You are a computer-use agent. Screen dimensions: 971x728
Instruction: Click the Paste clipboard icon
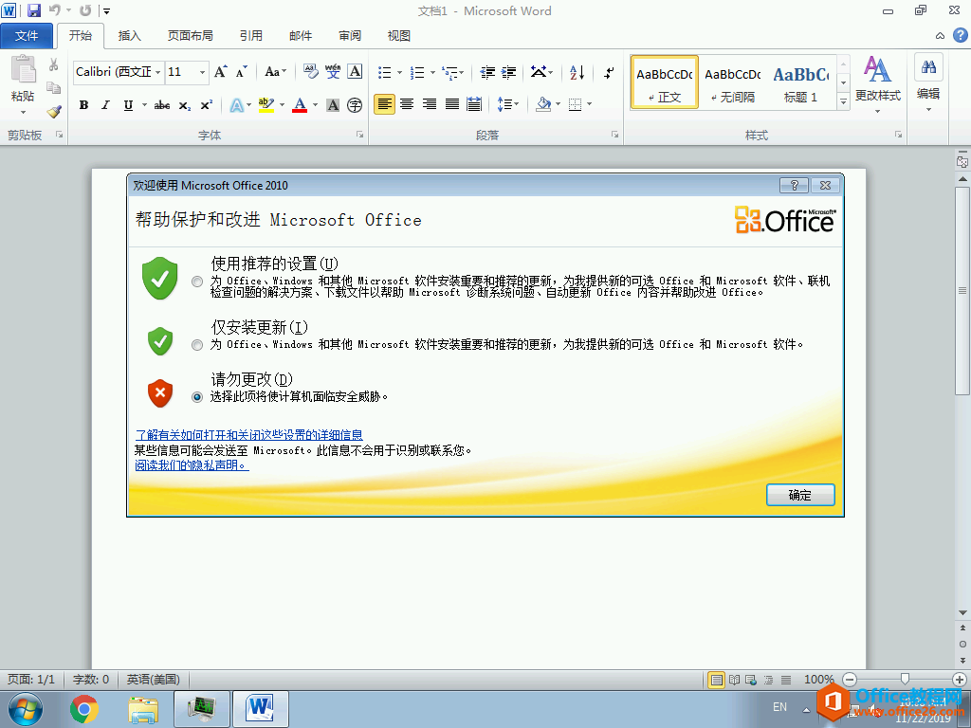[x=23, y=69]
